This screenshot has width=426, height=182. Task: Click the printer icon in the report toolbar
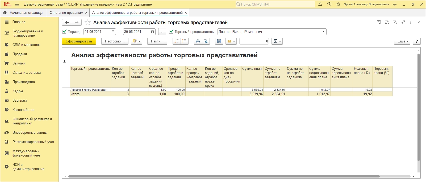coord(198,41)
